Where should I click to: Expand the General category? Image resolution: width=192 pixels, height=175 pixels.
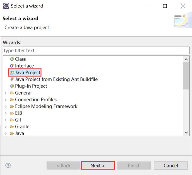point(6,93)
